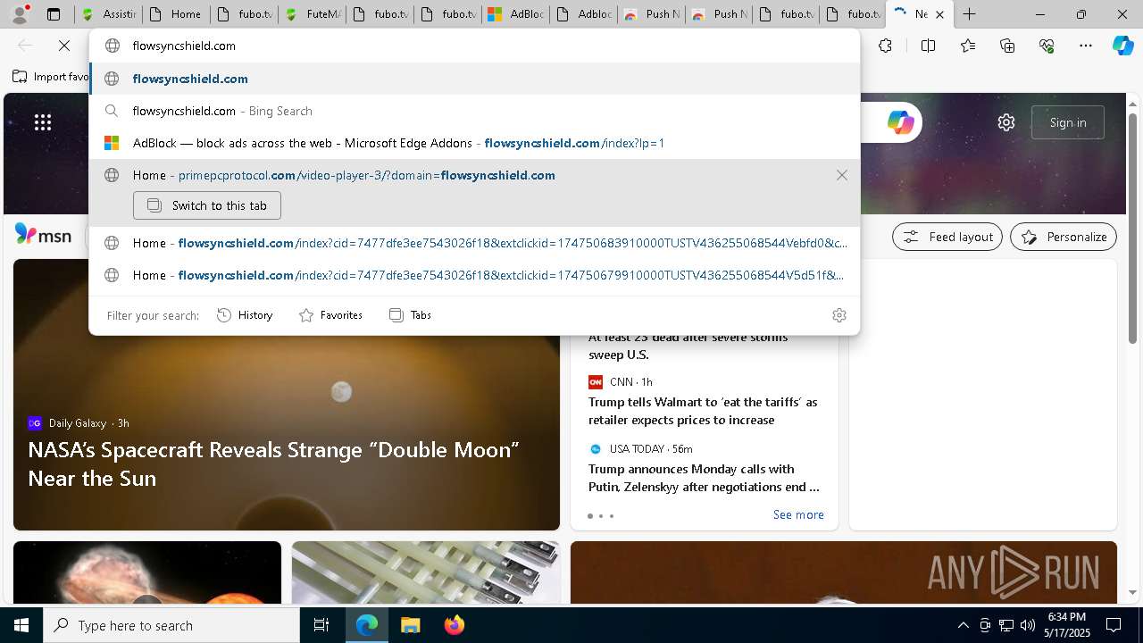Select the flowsyncshield.com Bing Search suggestion
Screen dimensions: 1143x643
tap(475, 111)
